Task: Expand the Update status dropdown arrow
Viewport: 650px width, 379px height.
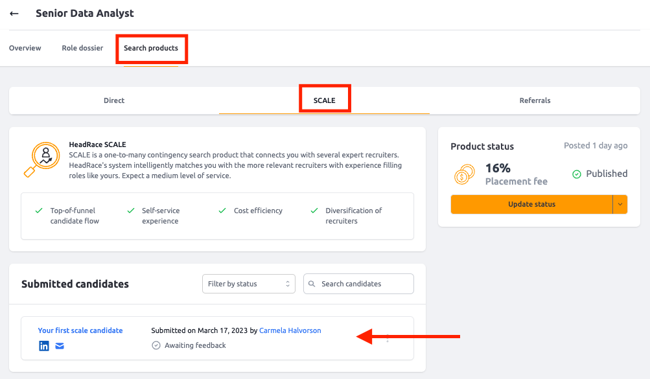Action: pyautogui.click(x=620, y=204)
